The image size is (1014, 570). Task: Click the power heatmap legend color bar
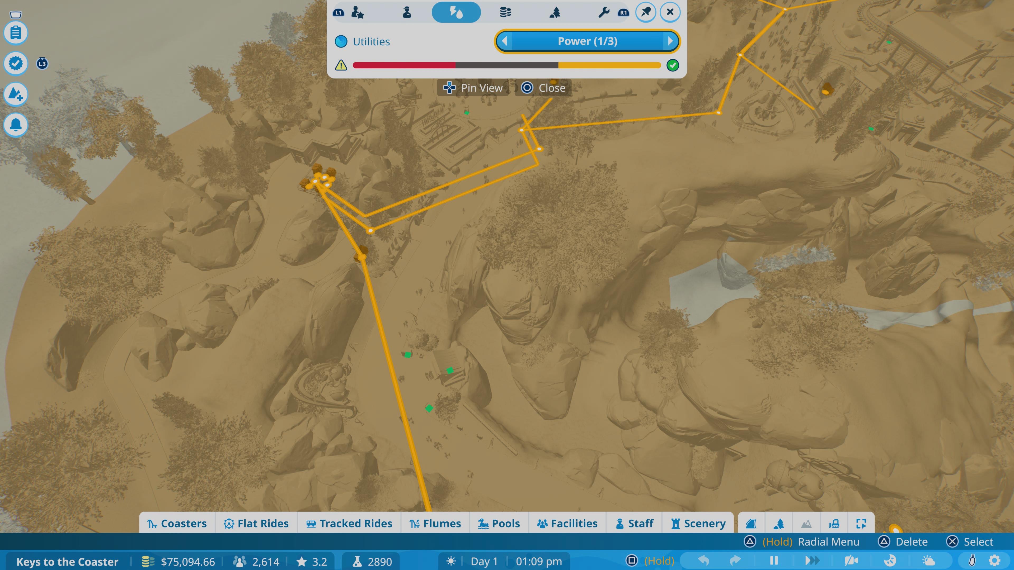(507, 65)
